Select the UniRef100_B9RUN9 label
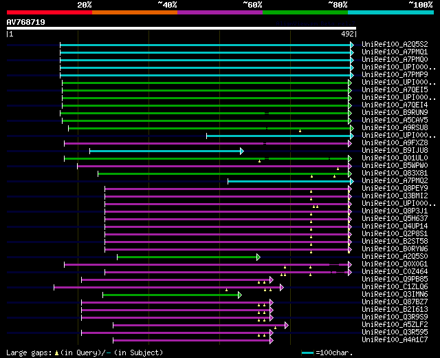 (x=395, y=113)
